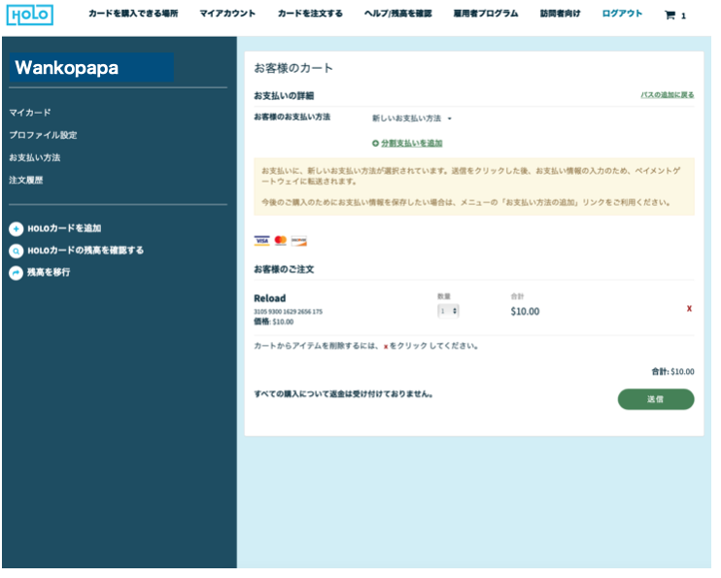Remove the Reload item with red X

(x=689, y=309)
